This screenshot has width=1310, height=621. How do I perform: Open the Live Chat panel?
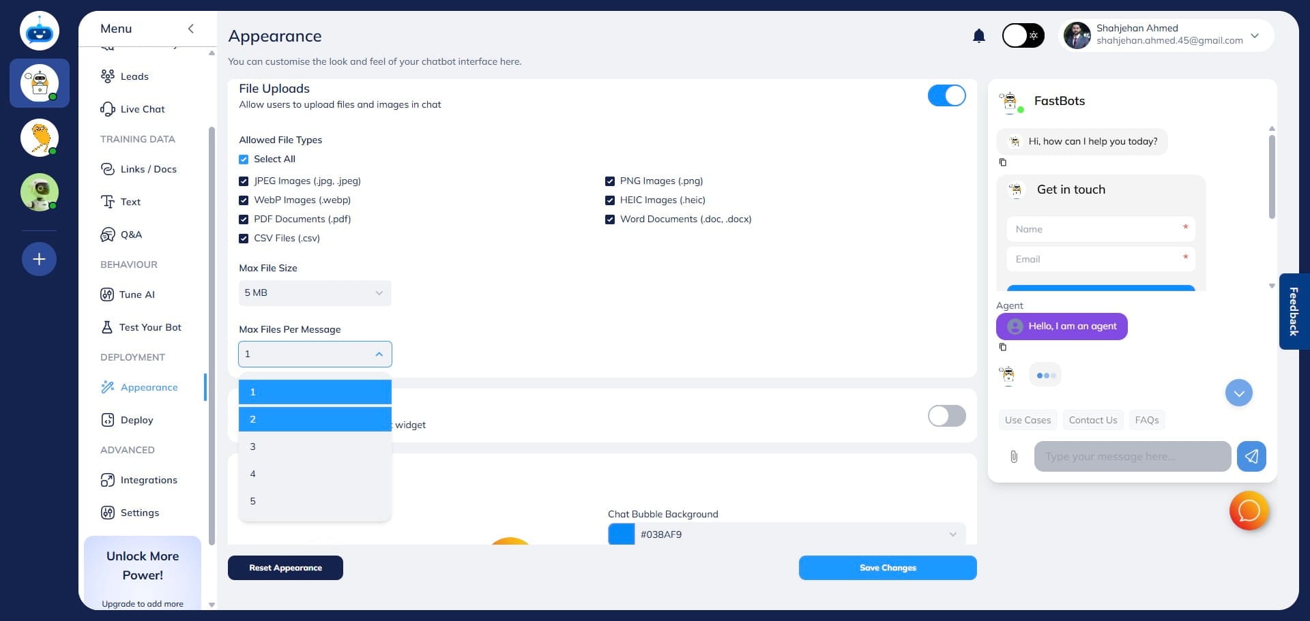pyautogui.click(x=142, y=109)
